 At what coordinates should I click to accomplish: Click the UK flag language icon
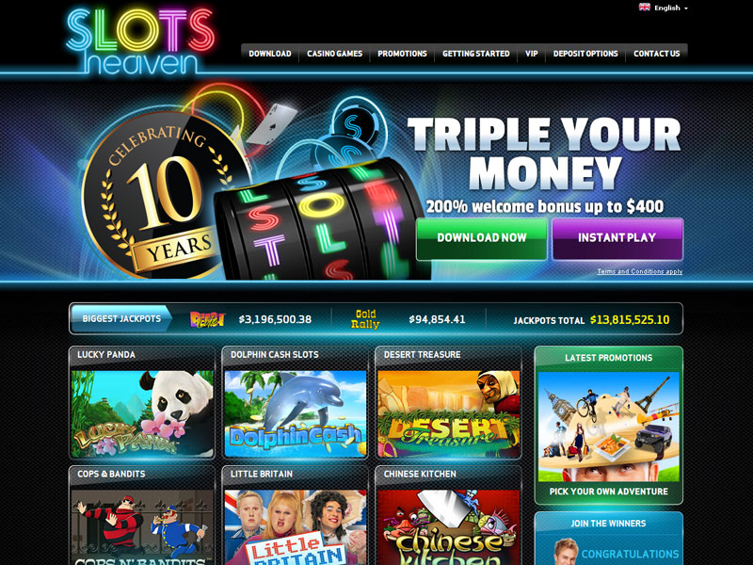click(x=645, y=8)
